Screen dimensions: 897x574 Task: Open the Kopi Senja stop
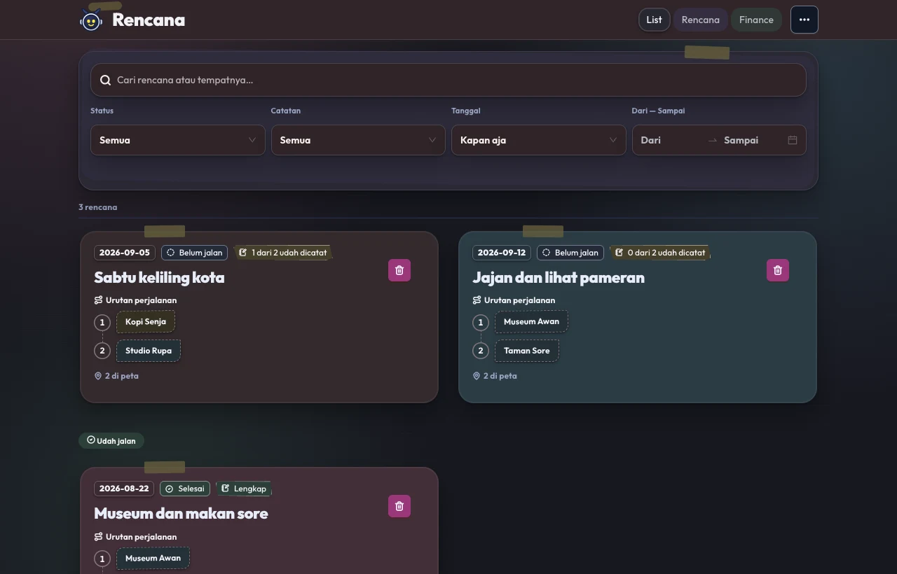tap(146, 322)
